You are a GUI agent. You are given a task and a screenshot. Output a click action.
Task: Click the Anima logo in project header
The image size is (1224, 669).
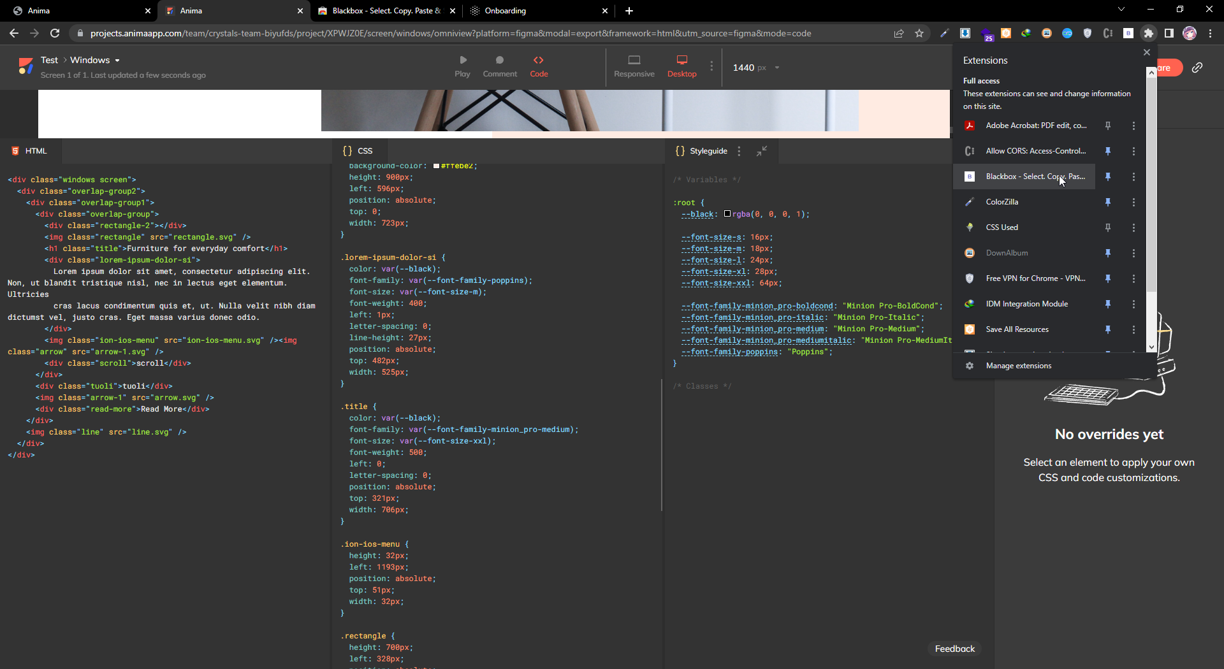coord(25,66)
